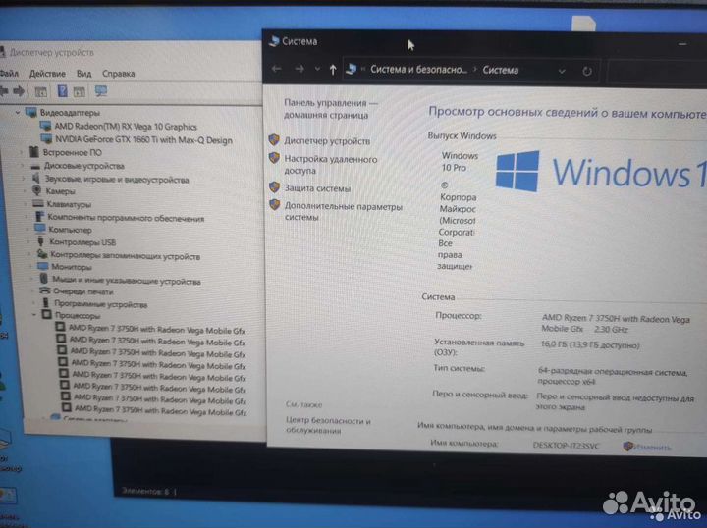This screenshot has height=528, width=707.
Task: Click the search field in Система window
Action: click(x=657, y=72)
